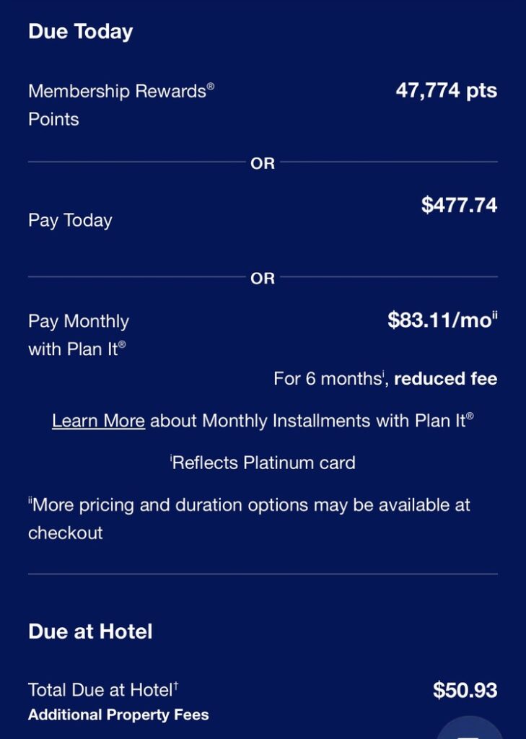Viewport: 526px width, 739px height.
Task: Tap the $50.93 hotel amount
Action: [x=465, y=690]
